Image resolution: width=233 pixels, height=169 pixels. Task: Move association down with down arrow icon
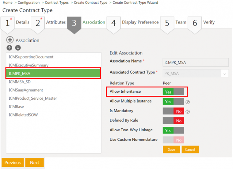pyautogui.click(x=18, y=48)
